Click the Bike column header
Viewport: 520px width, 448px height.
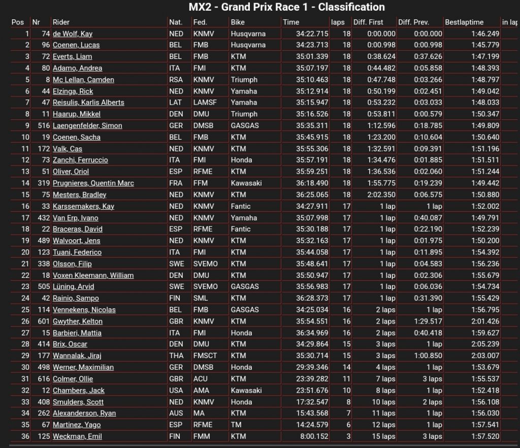pos(238,22)
